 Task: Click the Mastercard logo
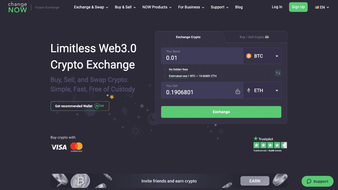[76, 147]
